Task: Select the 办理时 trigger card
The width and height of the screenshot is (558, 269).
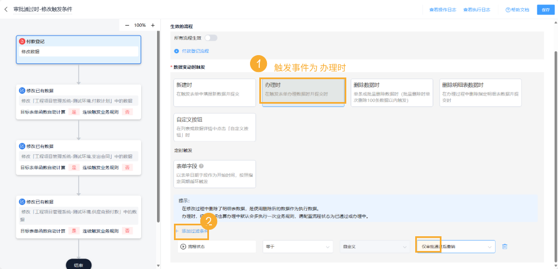Action: pos(303,93)
